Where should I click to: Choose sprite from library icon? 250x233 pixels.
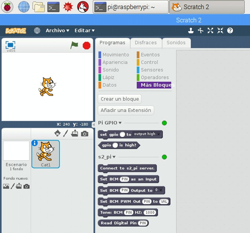[57, 133]
